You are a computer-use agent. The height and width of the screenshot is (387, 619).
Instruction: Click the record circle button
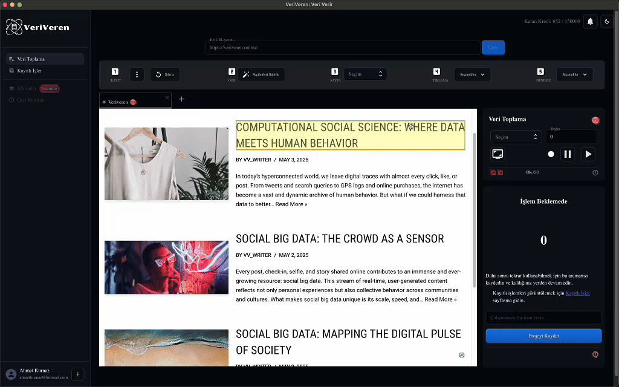[x=551, y=154]
